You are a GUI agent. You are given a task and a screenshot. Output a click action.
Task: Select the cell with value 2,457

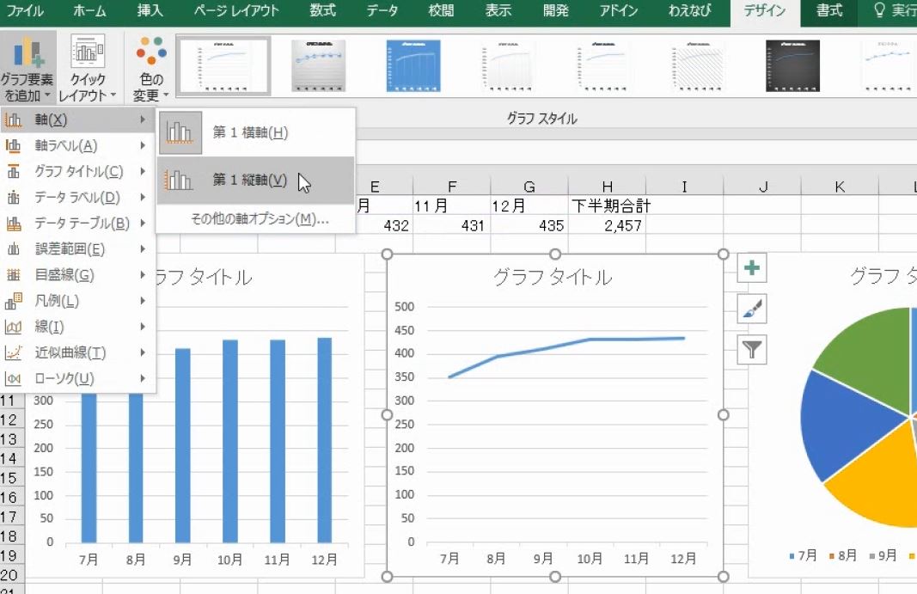point(607,225)
